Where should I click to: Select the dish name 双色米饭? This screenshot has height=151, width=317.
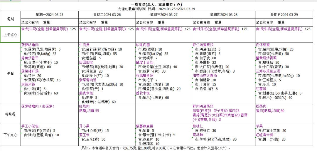[x=28, y=84]
